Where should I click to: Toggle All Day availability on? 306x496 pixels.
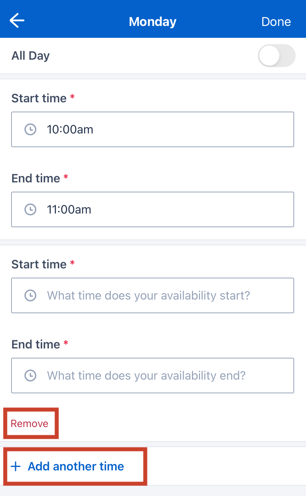(276, 56)
